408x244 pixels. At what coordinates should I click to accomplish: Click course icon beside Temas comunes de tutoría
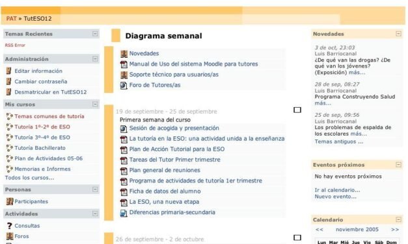pos(10,116)
